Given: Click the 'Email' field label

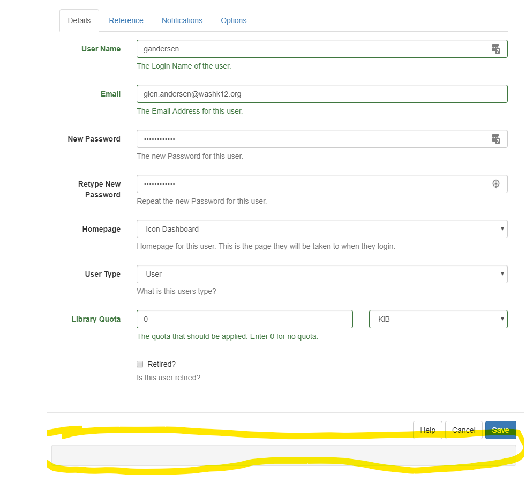Looking at the screenshot, I should [x=110, y=94].
